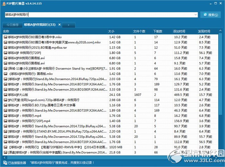Click the 3.33 GB size cell

click(115, 89)
